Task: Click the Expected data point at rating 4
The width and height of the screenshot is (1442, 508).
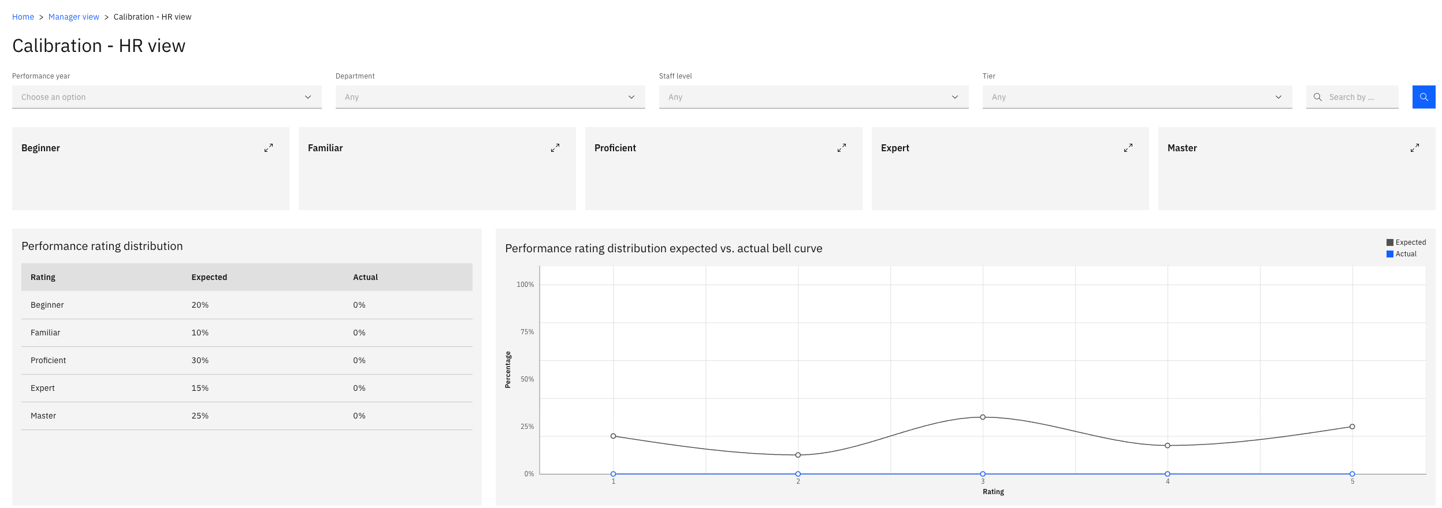Action: pyautogui.click(x=1168, y=446)
